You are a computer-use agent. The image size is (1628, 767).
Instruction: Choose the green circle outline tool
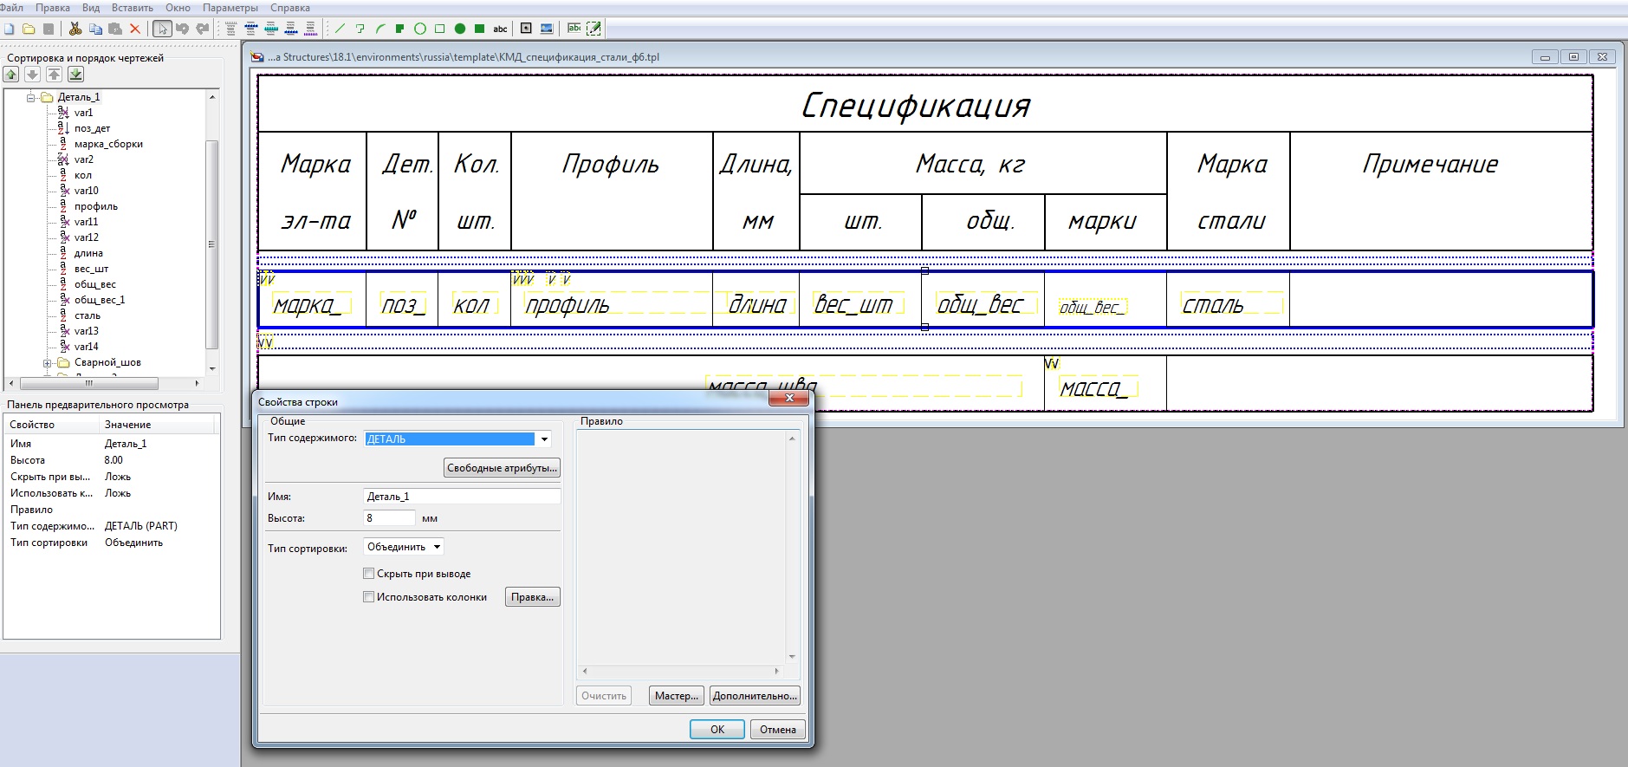click(420, 29)
